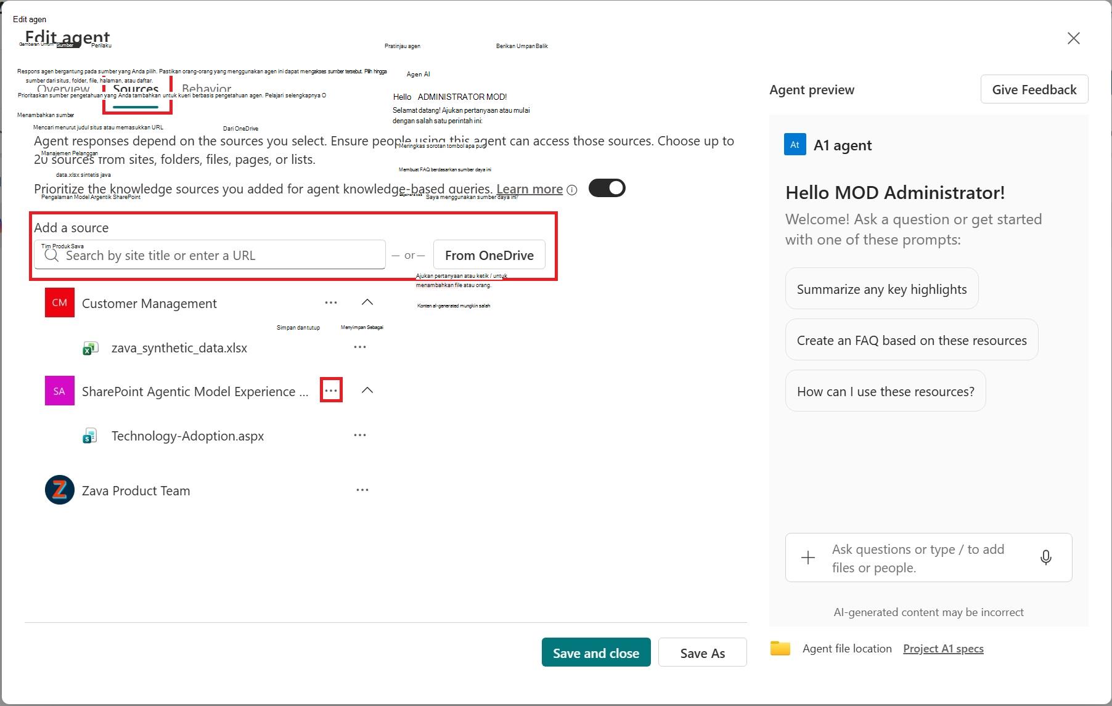The image size is (1112, 706).
Task: Click the search source input field
Action: point(210,255)
